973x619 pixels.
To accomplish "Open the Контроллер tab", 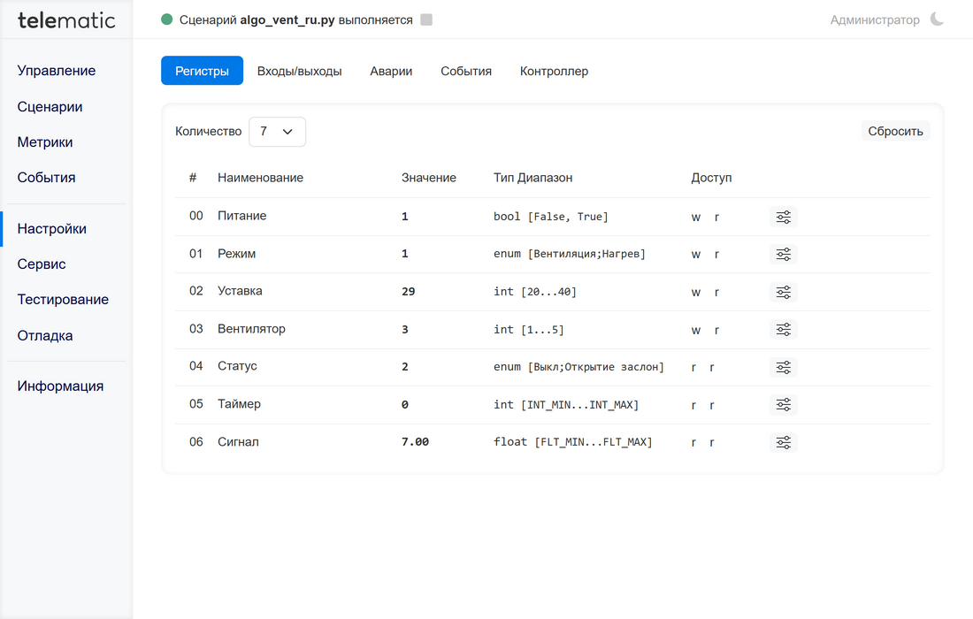I will pyautogui.click(x=554, y=71).
